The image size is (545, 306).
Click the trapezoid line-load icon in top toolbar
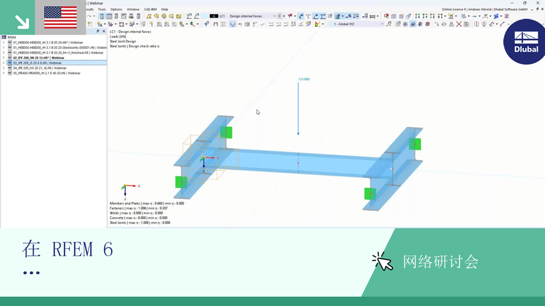coord(149,16)
